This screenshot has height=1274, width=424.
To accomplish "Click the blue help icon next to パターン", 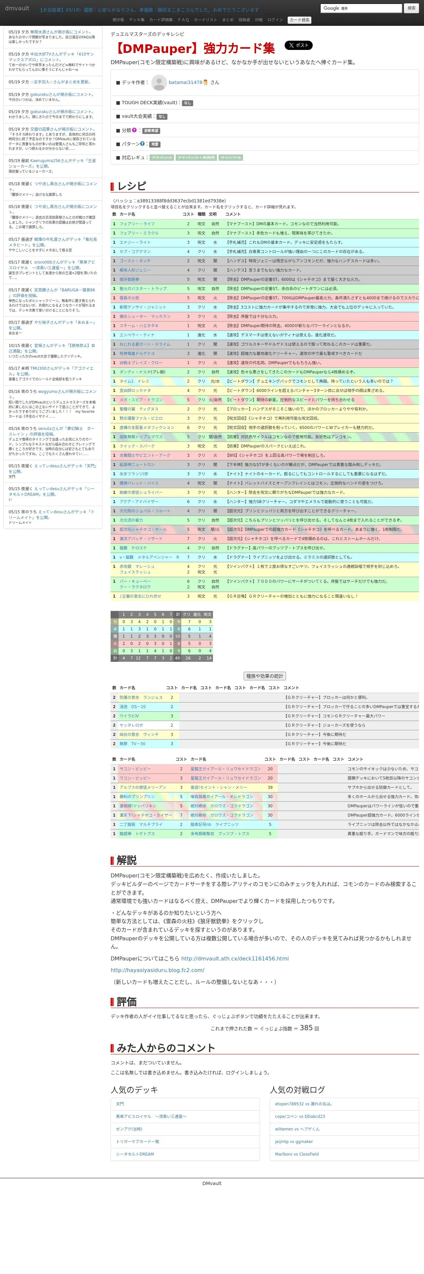I will [x=143, y=144].
